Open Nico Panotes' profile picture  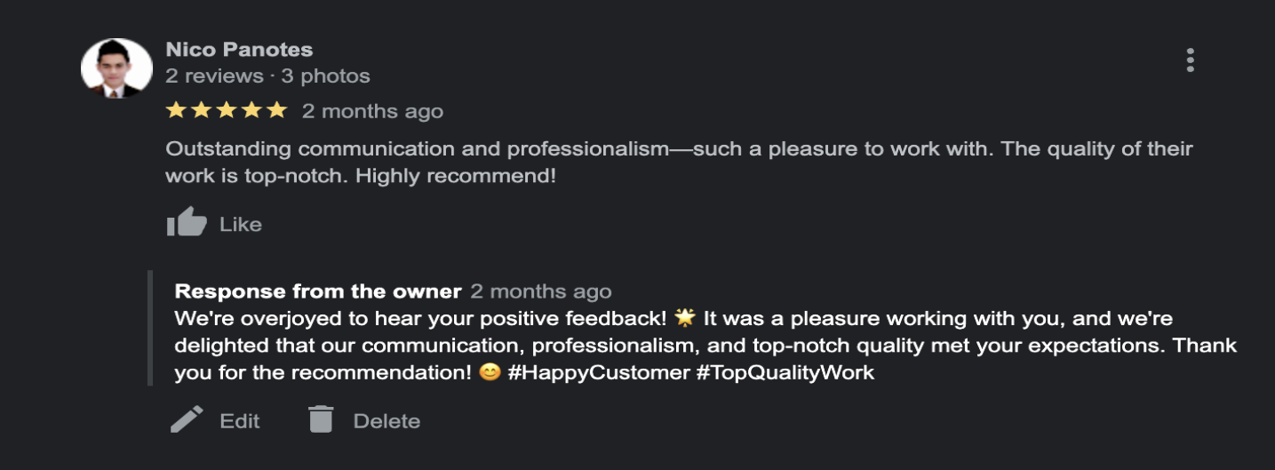(116, 68)
